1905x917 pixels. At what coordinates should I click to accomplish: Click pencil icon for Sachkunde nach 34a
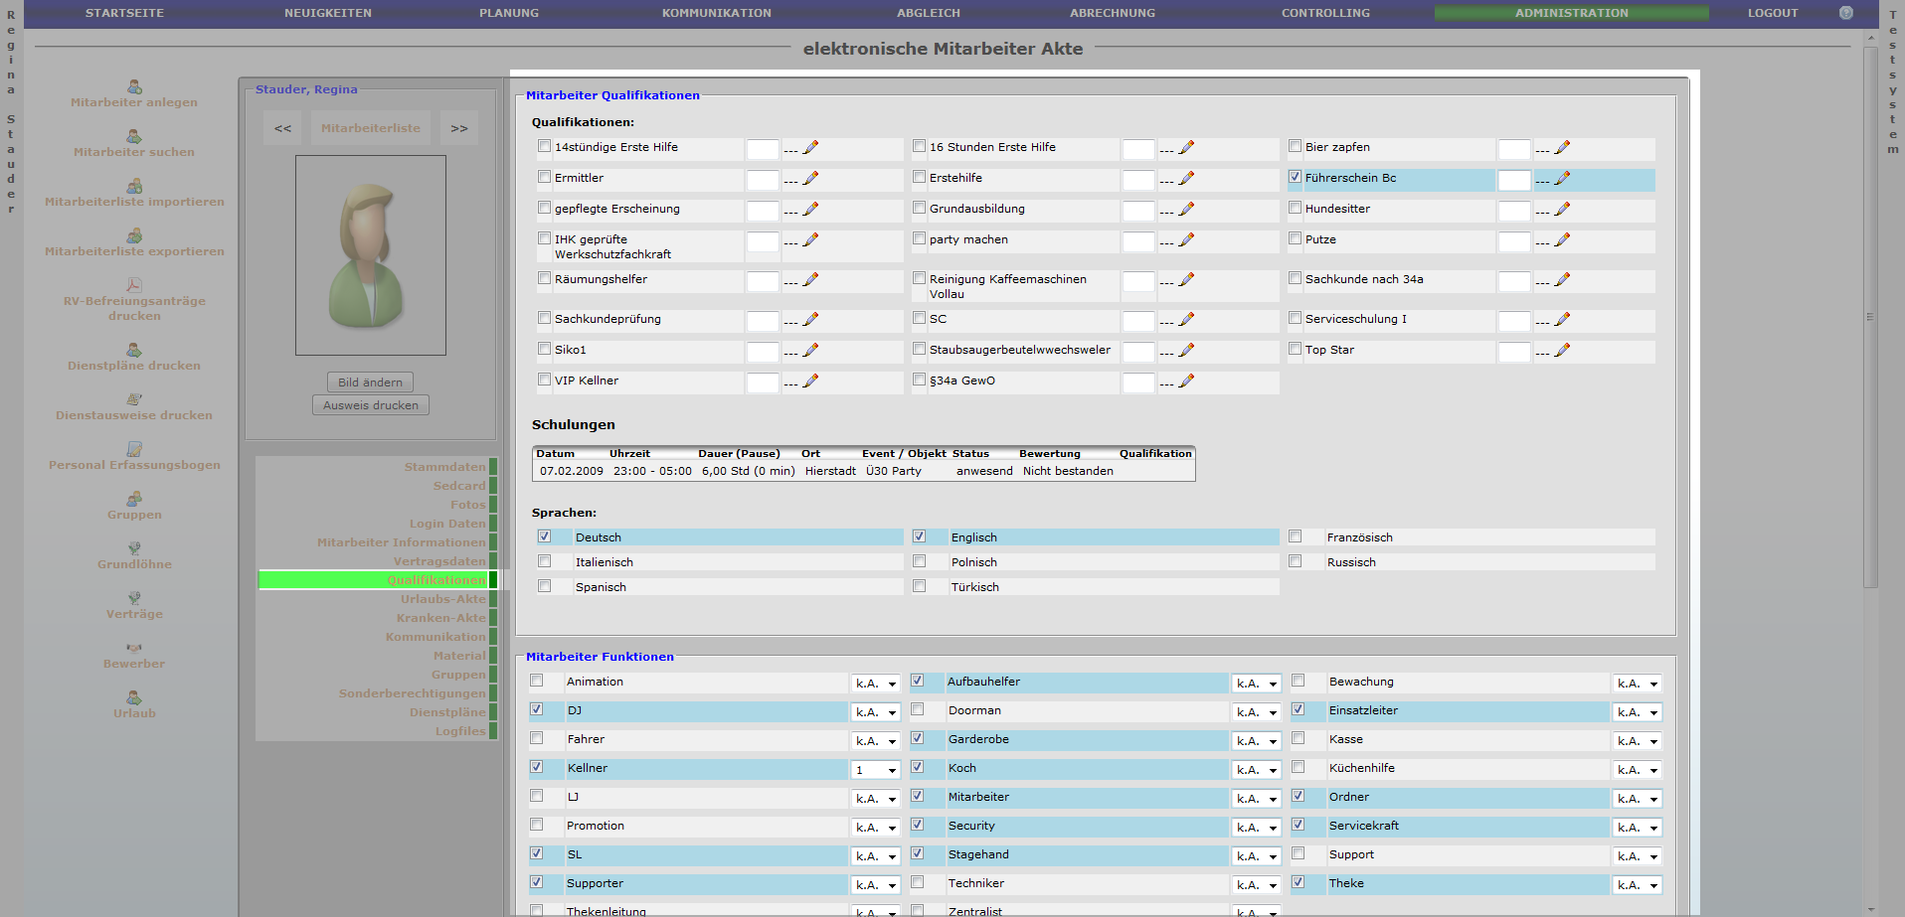(x=1562, y=279)
